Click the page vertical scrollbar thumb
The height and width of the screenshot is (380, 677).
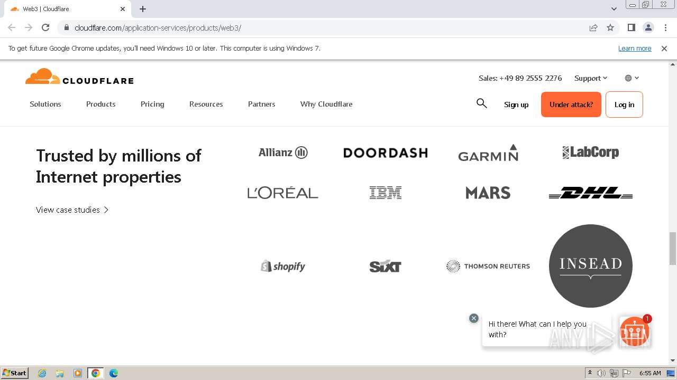(673, 248)
